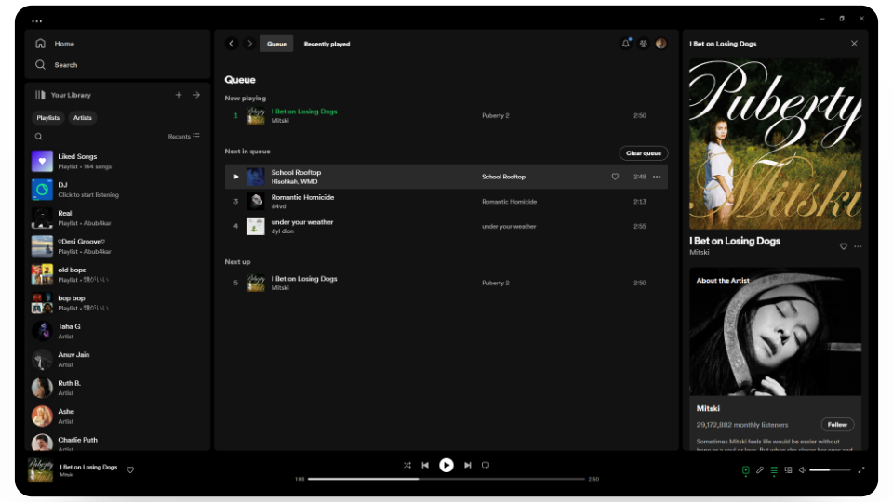Select under your weather in queue
The height and width of the screenshot is (502, 893).
pos(446,226)
